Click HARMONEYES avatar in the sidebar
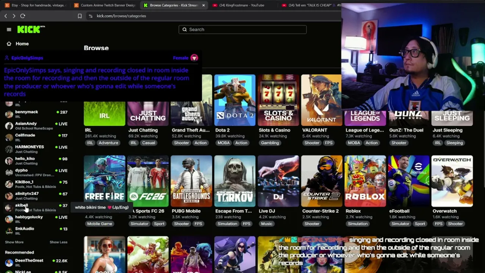 pyautogui.click(x=9, y=149)
